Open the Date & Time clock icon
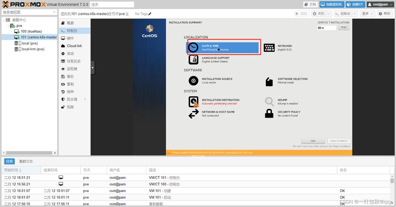 [x=193, y=48]
